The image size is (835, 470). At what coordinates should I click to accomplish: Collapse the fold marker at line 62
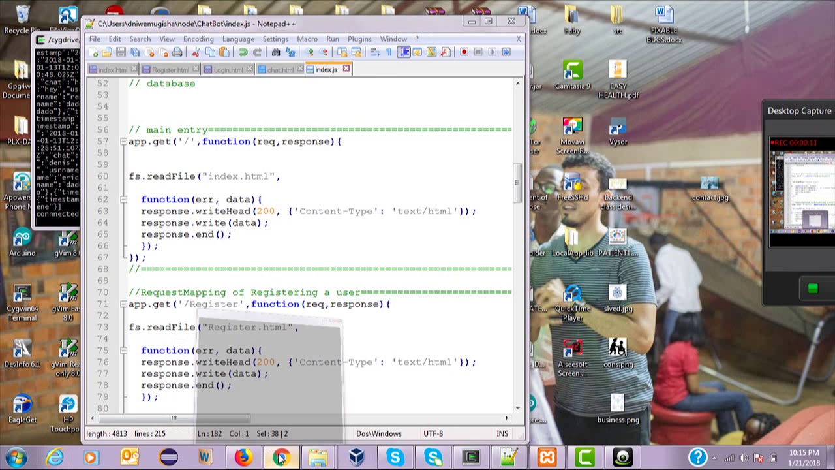(x=123, y=200)
